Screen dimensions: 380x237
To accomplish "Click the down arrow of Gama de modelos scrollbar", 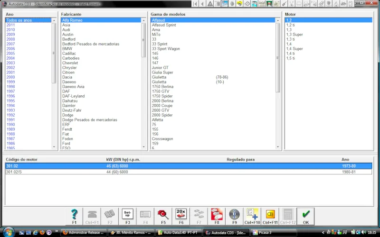I will coord(278,147).
